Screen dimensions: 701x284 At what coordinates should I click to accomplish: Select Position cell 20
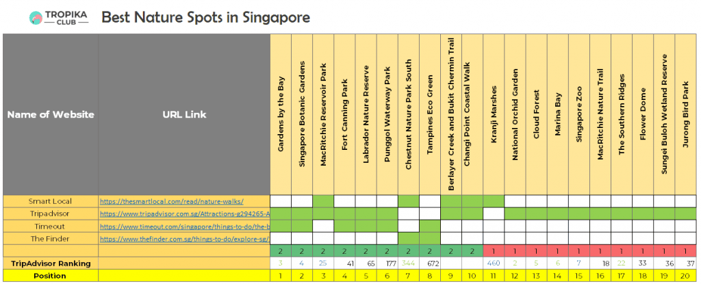click(686, 276)
